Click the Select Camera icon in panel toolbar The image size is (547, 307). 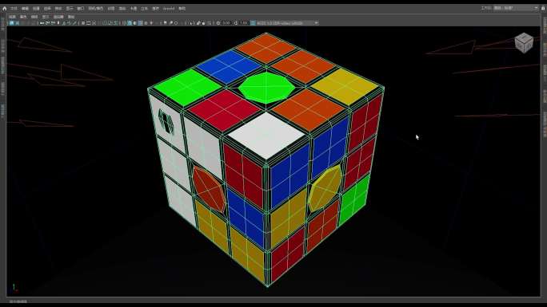[x=11, y=23]
